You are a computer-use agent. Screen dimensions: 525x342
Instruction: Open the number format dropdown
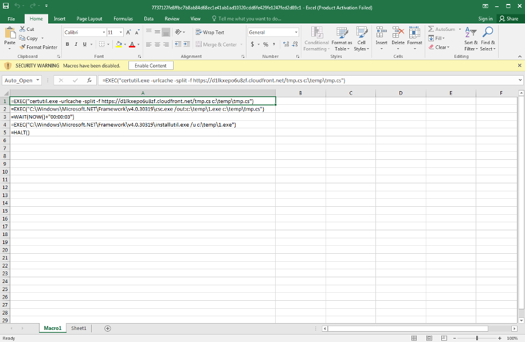[296, 33]
